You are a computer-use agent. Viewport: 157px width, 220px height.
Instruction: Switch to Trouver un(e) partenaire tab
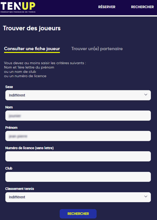pyautogui.click(x=97, y=49)
